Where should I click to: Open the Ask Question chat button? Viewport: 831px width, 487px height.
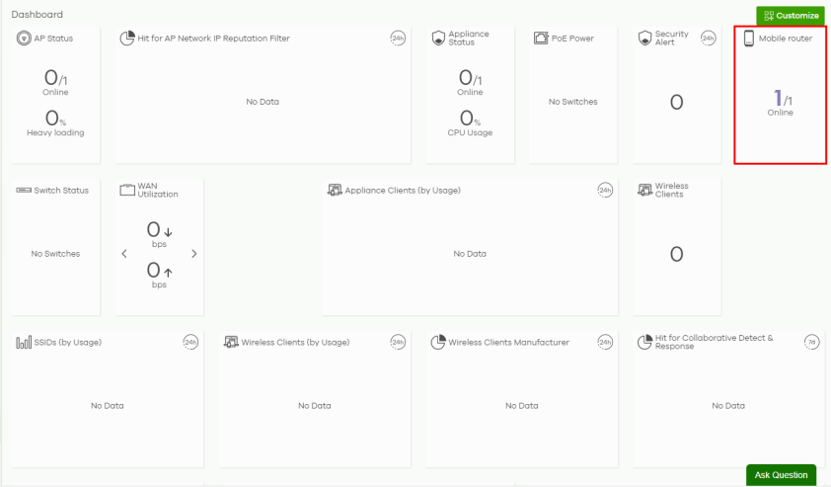[781, 475]
